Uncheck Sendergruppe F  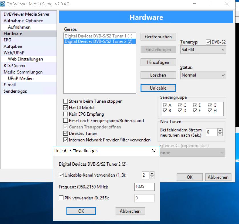195,110
